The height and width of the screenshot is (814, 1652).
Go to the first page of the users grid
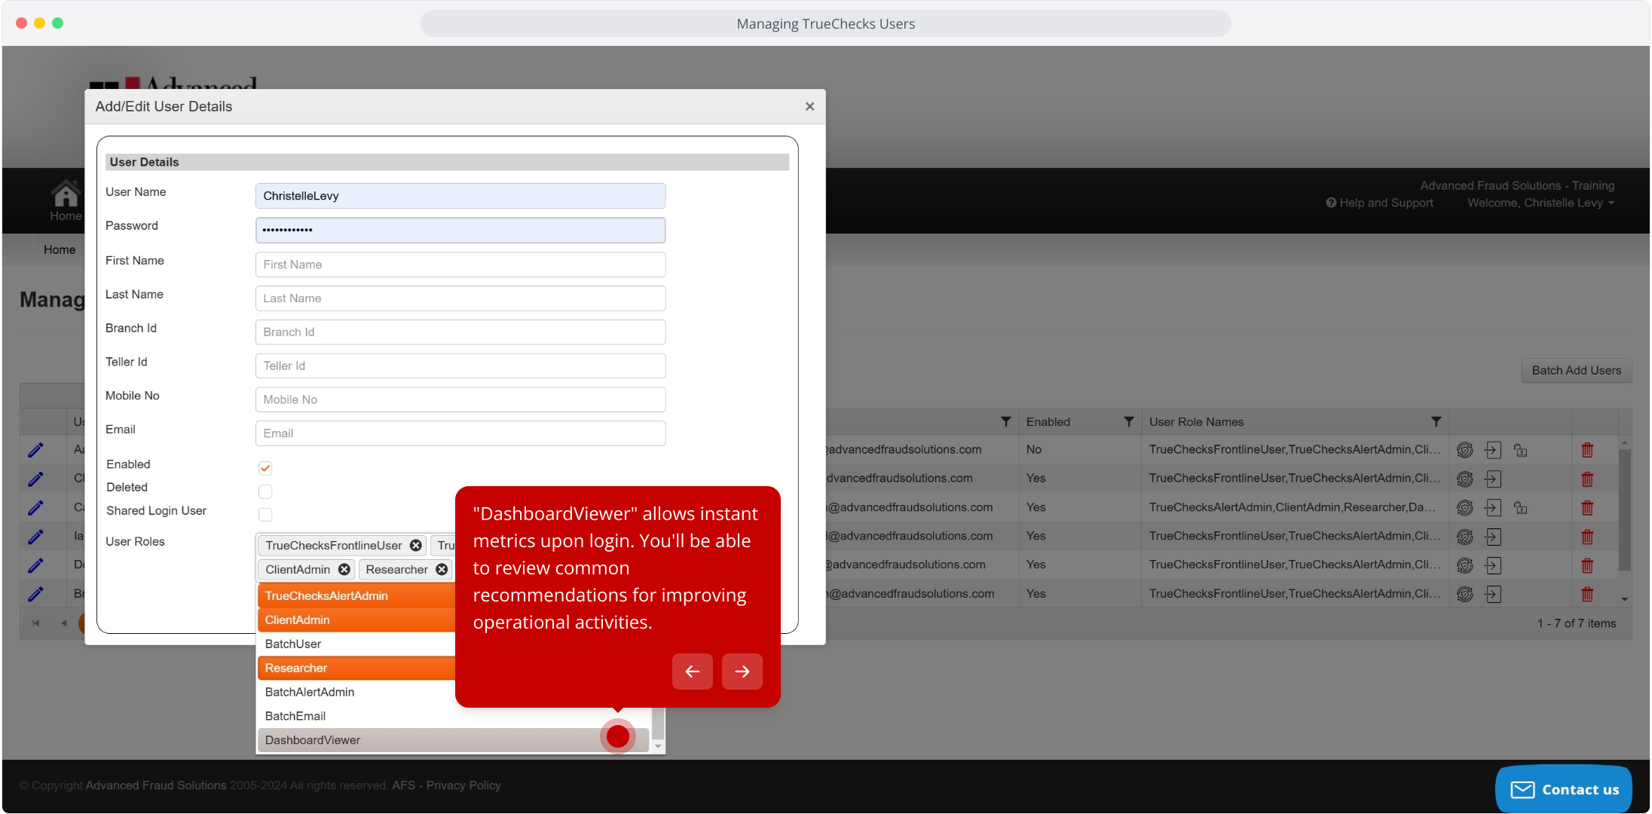coord(35,623)
